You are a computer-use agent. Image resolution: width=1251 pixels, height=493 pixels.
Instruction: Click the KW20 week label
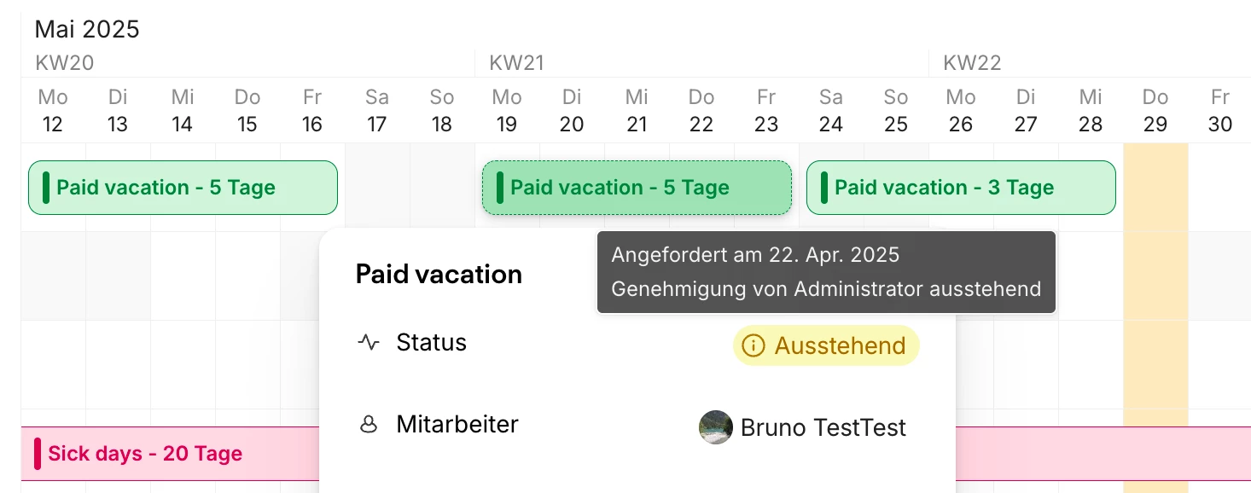[65, 63]
